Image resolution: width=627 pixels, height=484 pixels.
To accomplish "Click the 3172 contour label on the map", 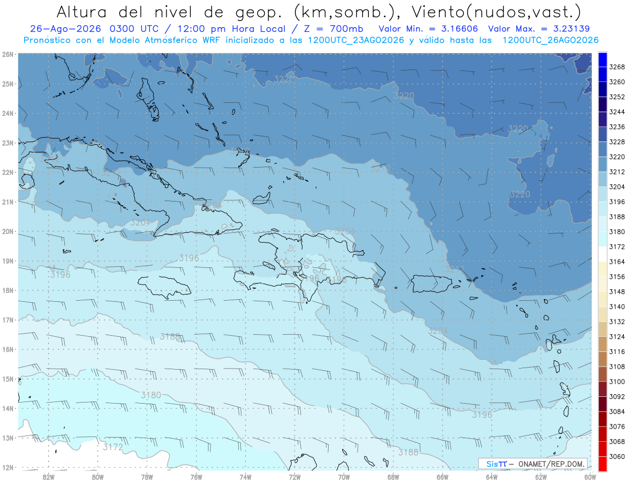I will click(x=113, y=447).
